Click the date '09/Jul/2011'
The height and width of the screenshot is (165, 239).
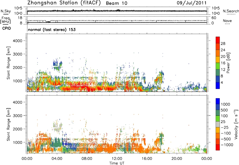click(191, 3)
